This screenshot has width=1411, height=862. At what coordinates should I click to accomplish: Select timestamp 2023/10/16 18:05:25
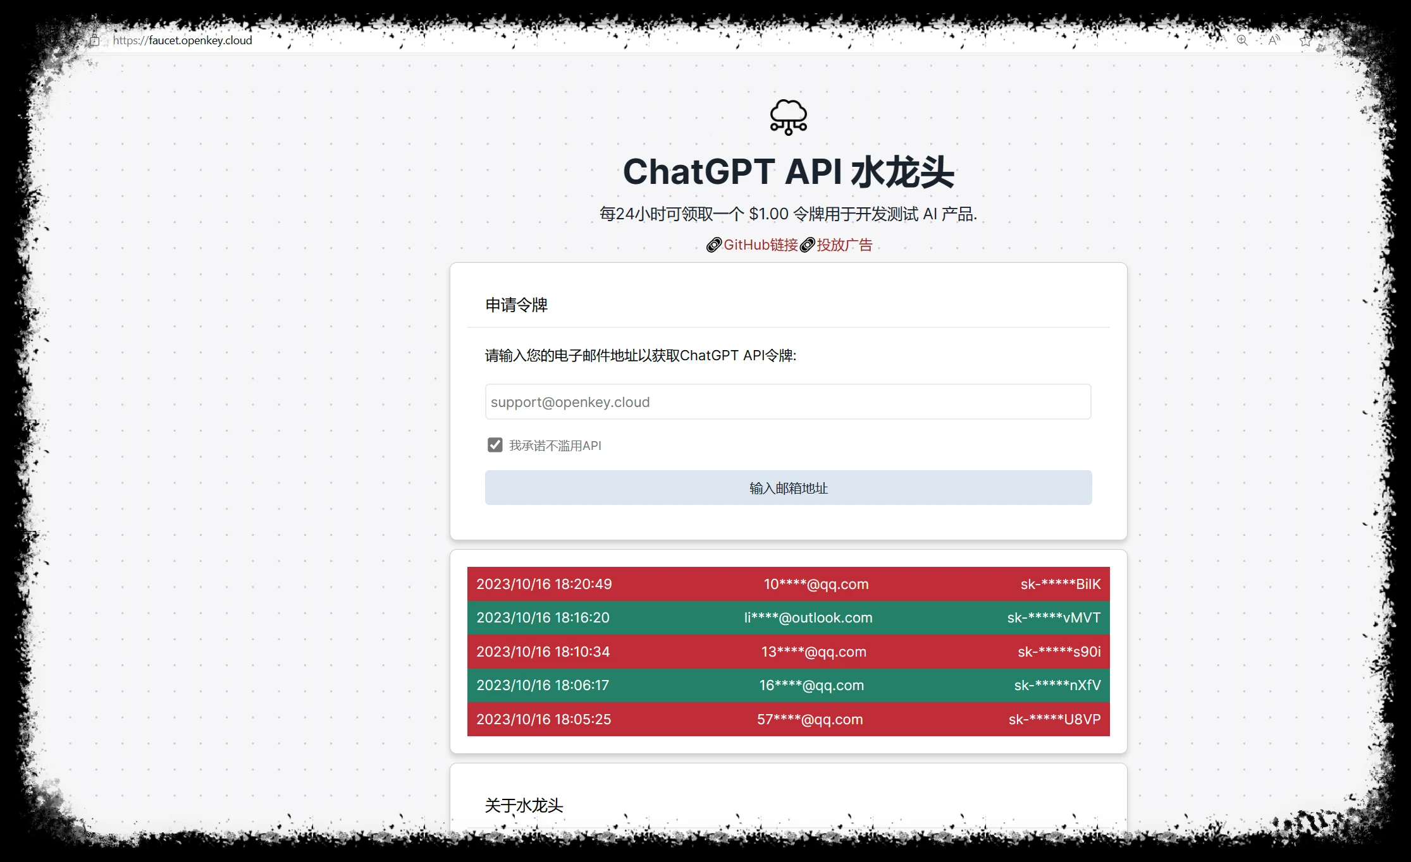click(x=543, y=719)
